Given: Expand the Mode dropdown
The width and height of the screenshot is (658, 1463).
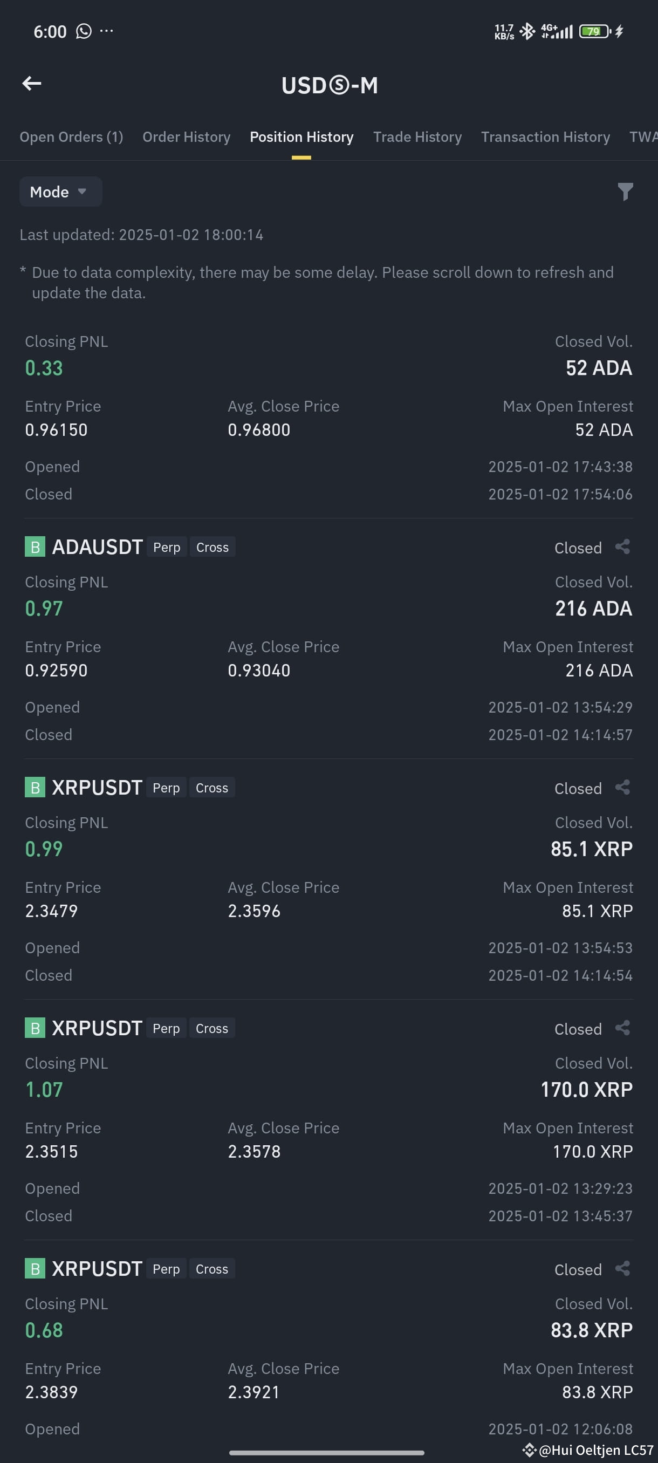Looking at the screenshot, I should coord(61,192).
